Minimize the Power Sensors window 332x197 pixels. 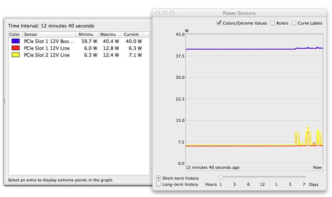(x=165, y=13)
